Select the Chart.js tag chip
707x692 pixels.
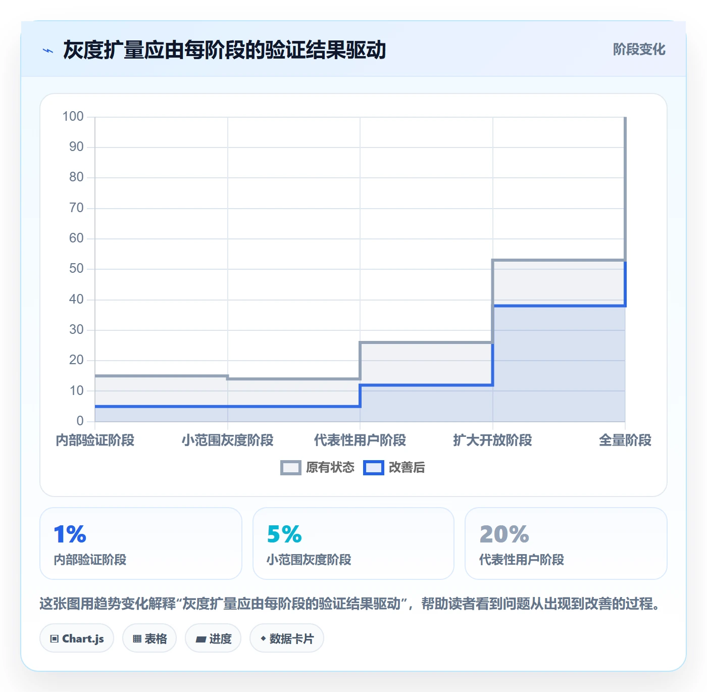pos(77,638)
